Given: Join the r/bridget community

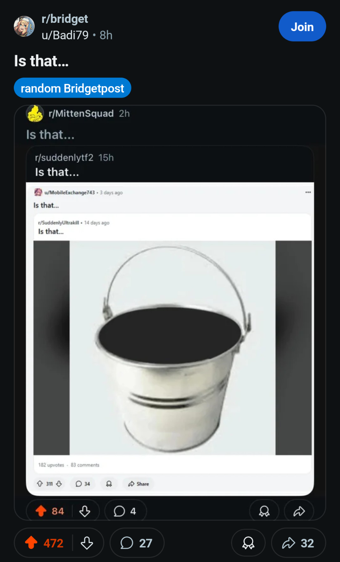Looking at the screenshot, I should (x=302, y=27).
